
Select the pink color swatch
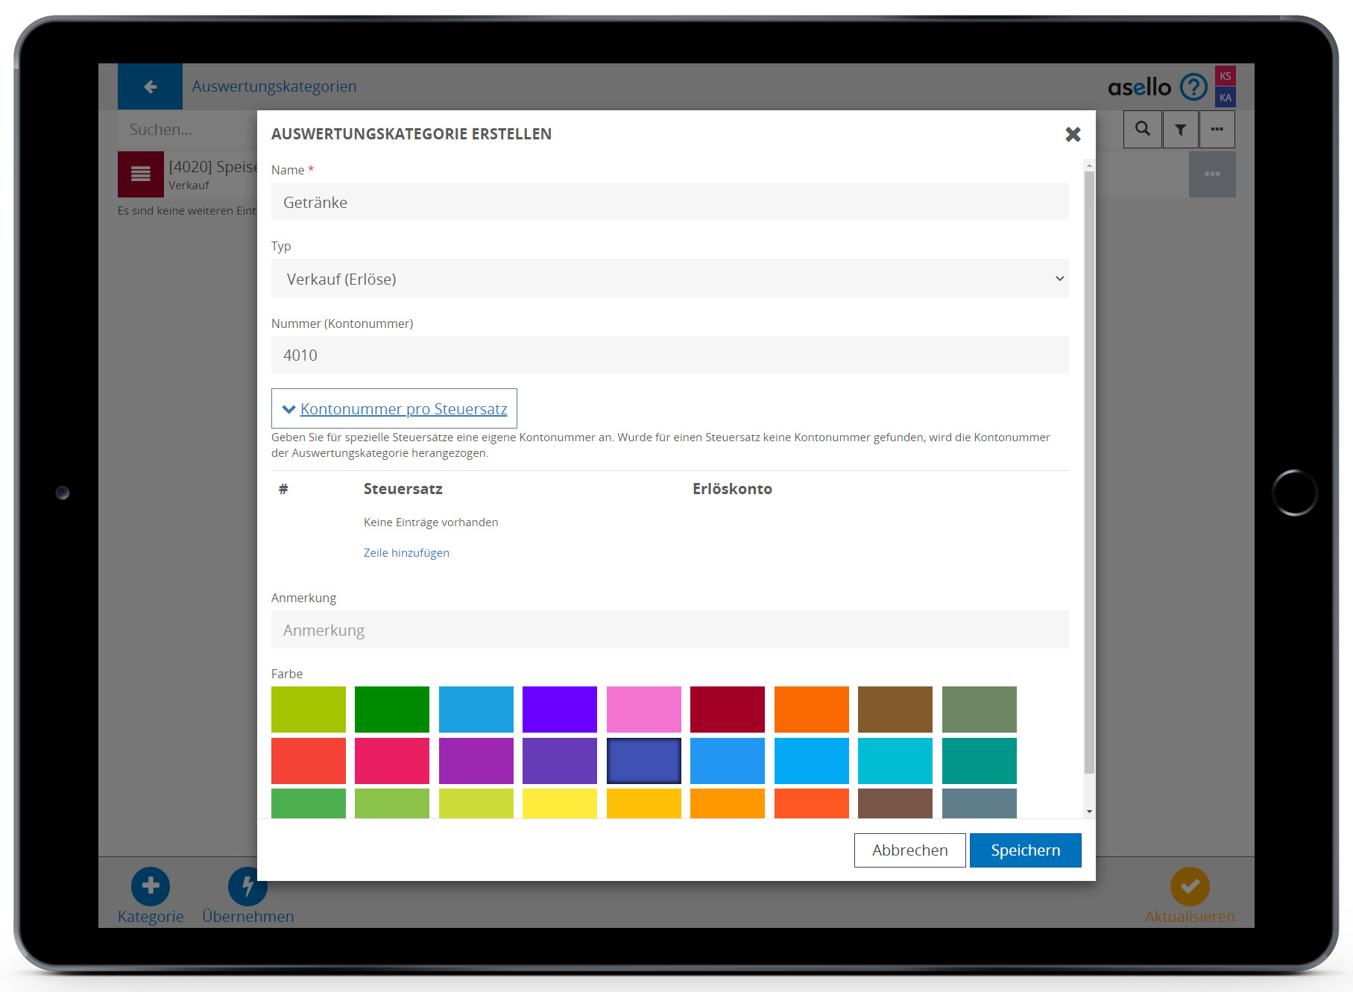click(643, 709)
